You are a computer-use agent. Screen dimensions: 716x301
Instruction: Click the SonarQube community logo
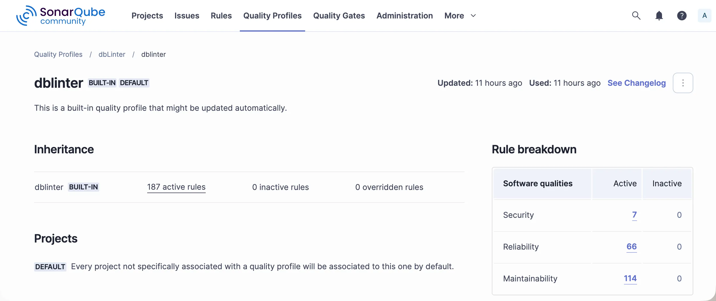(61, 16)
